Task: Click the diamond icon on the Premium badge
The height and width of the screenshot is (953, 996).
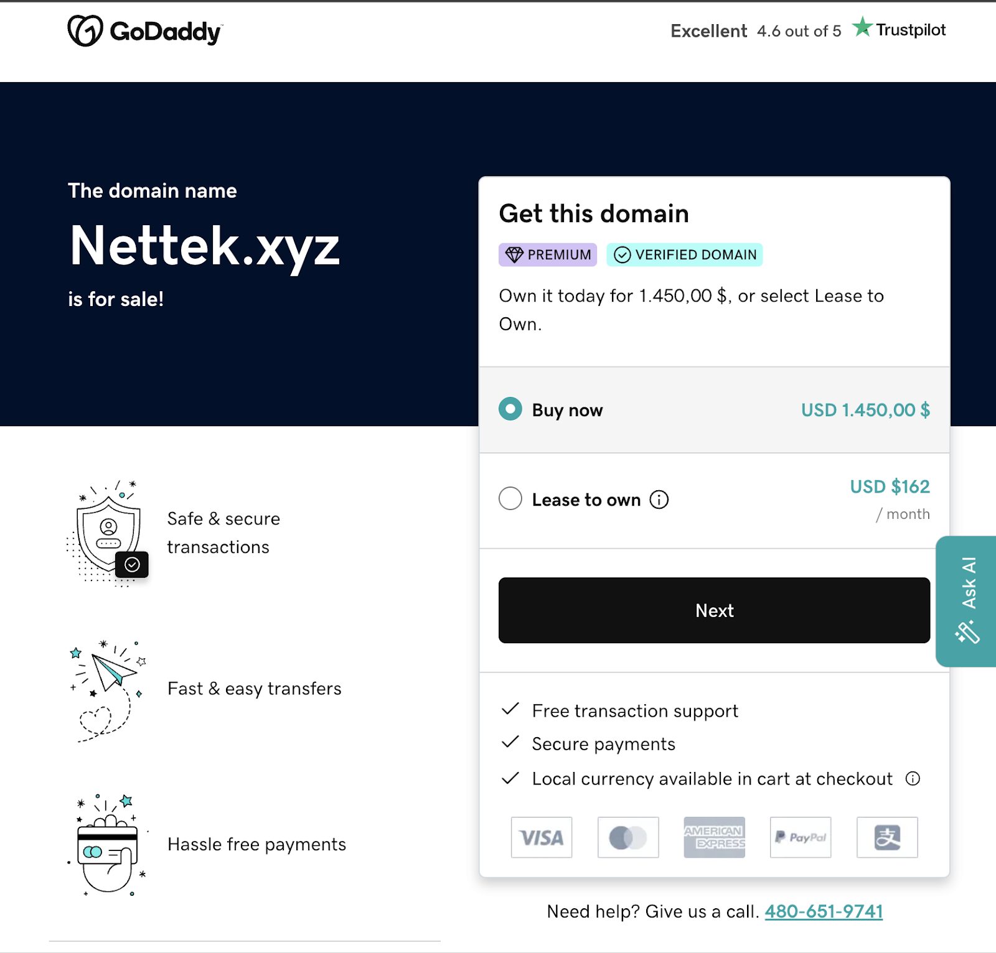Action: tap(514, 254)
